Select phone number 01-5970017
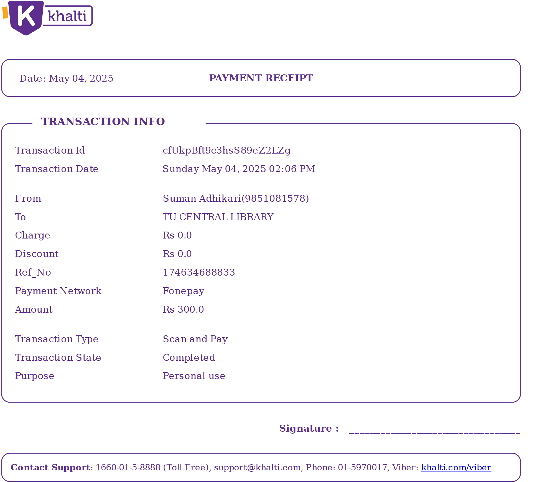The width and height of the screenshot is (545, 482). [362, 467]
